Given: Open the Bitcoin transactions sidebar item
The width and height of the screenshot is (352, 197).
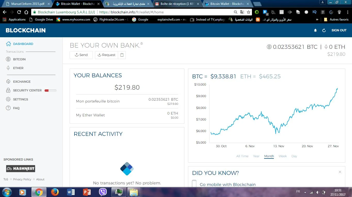Looking at the screenshot, I should click(x=19, y=59).
